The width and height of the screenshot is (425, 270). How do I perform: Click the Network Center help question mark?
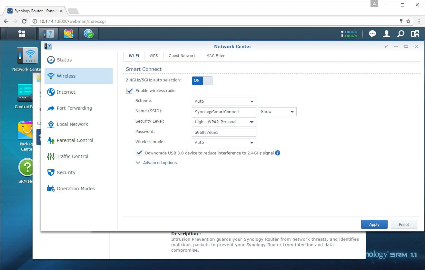(x=386, y=46)
